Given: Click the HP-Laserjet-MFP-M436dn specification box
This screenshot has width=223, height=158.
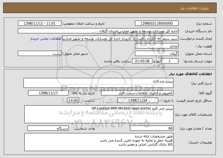Looking at the screenshot, I should pos(99,114).
